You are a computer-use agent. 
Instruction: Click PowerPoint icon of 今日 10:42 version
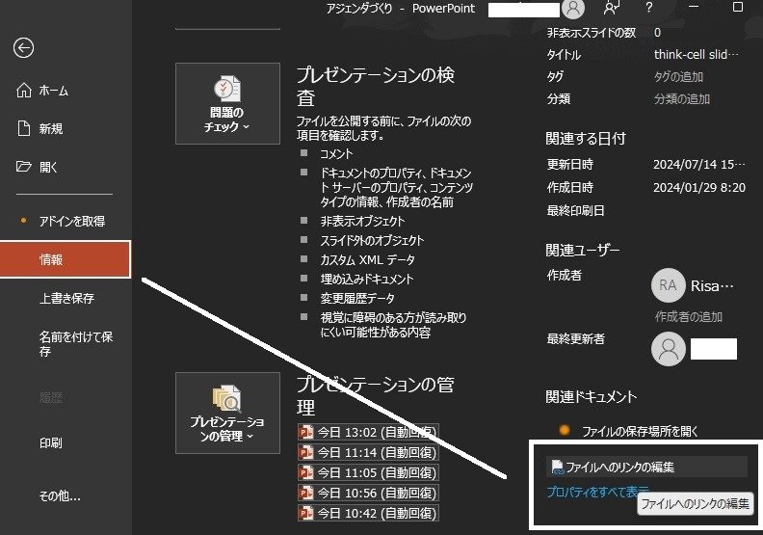pyautogui.click(x=306, y=513)
